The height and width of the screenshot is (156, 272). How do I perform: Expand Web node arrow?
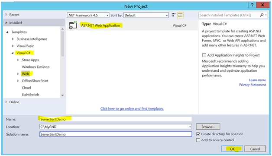point(18,74)
